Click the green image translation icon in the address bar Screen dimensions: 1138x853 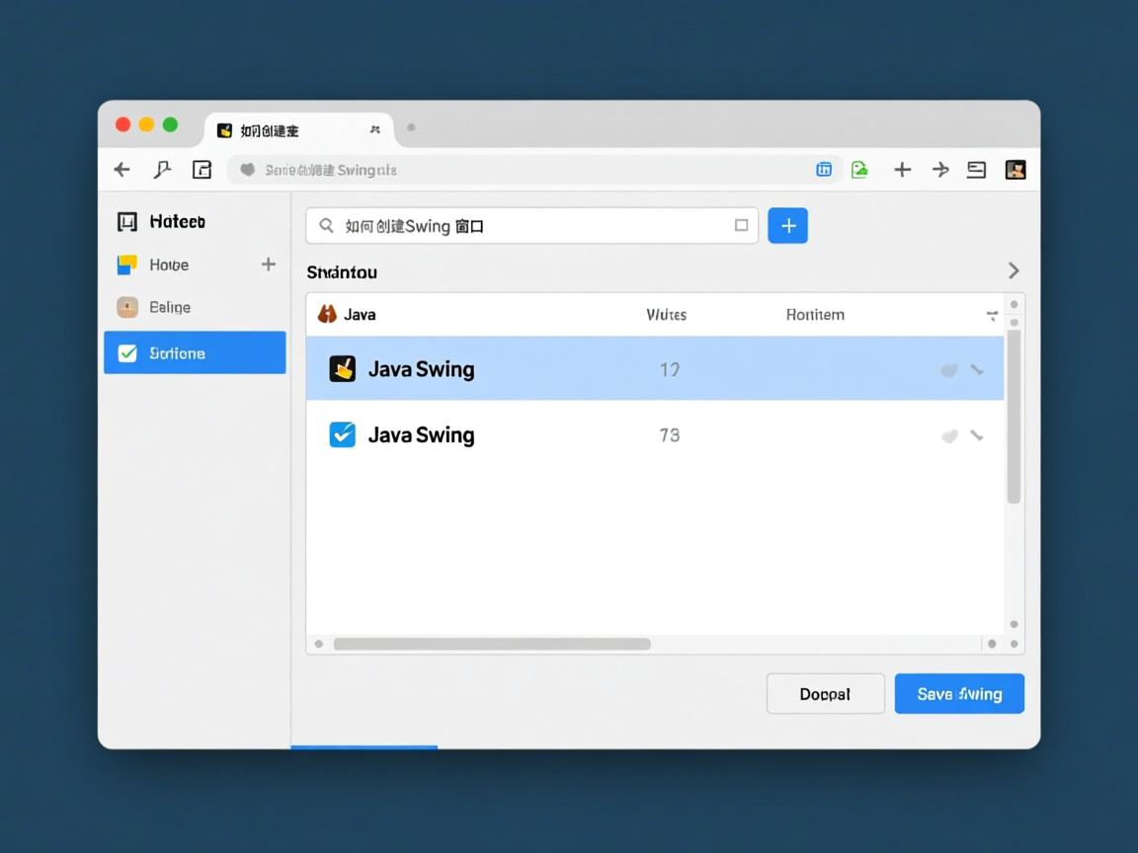[859, 169]
